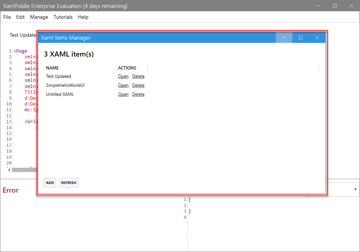The width and height of the screenshot is (360, 252).
Task: Maximize the XamlFiddle main window
Action: (x=335, y=6)
